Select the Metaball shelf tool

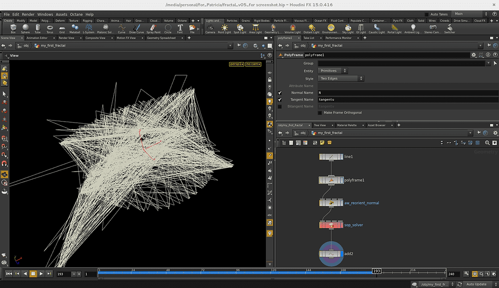pos(75,29)
